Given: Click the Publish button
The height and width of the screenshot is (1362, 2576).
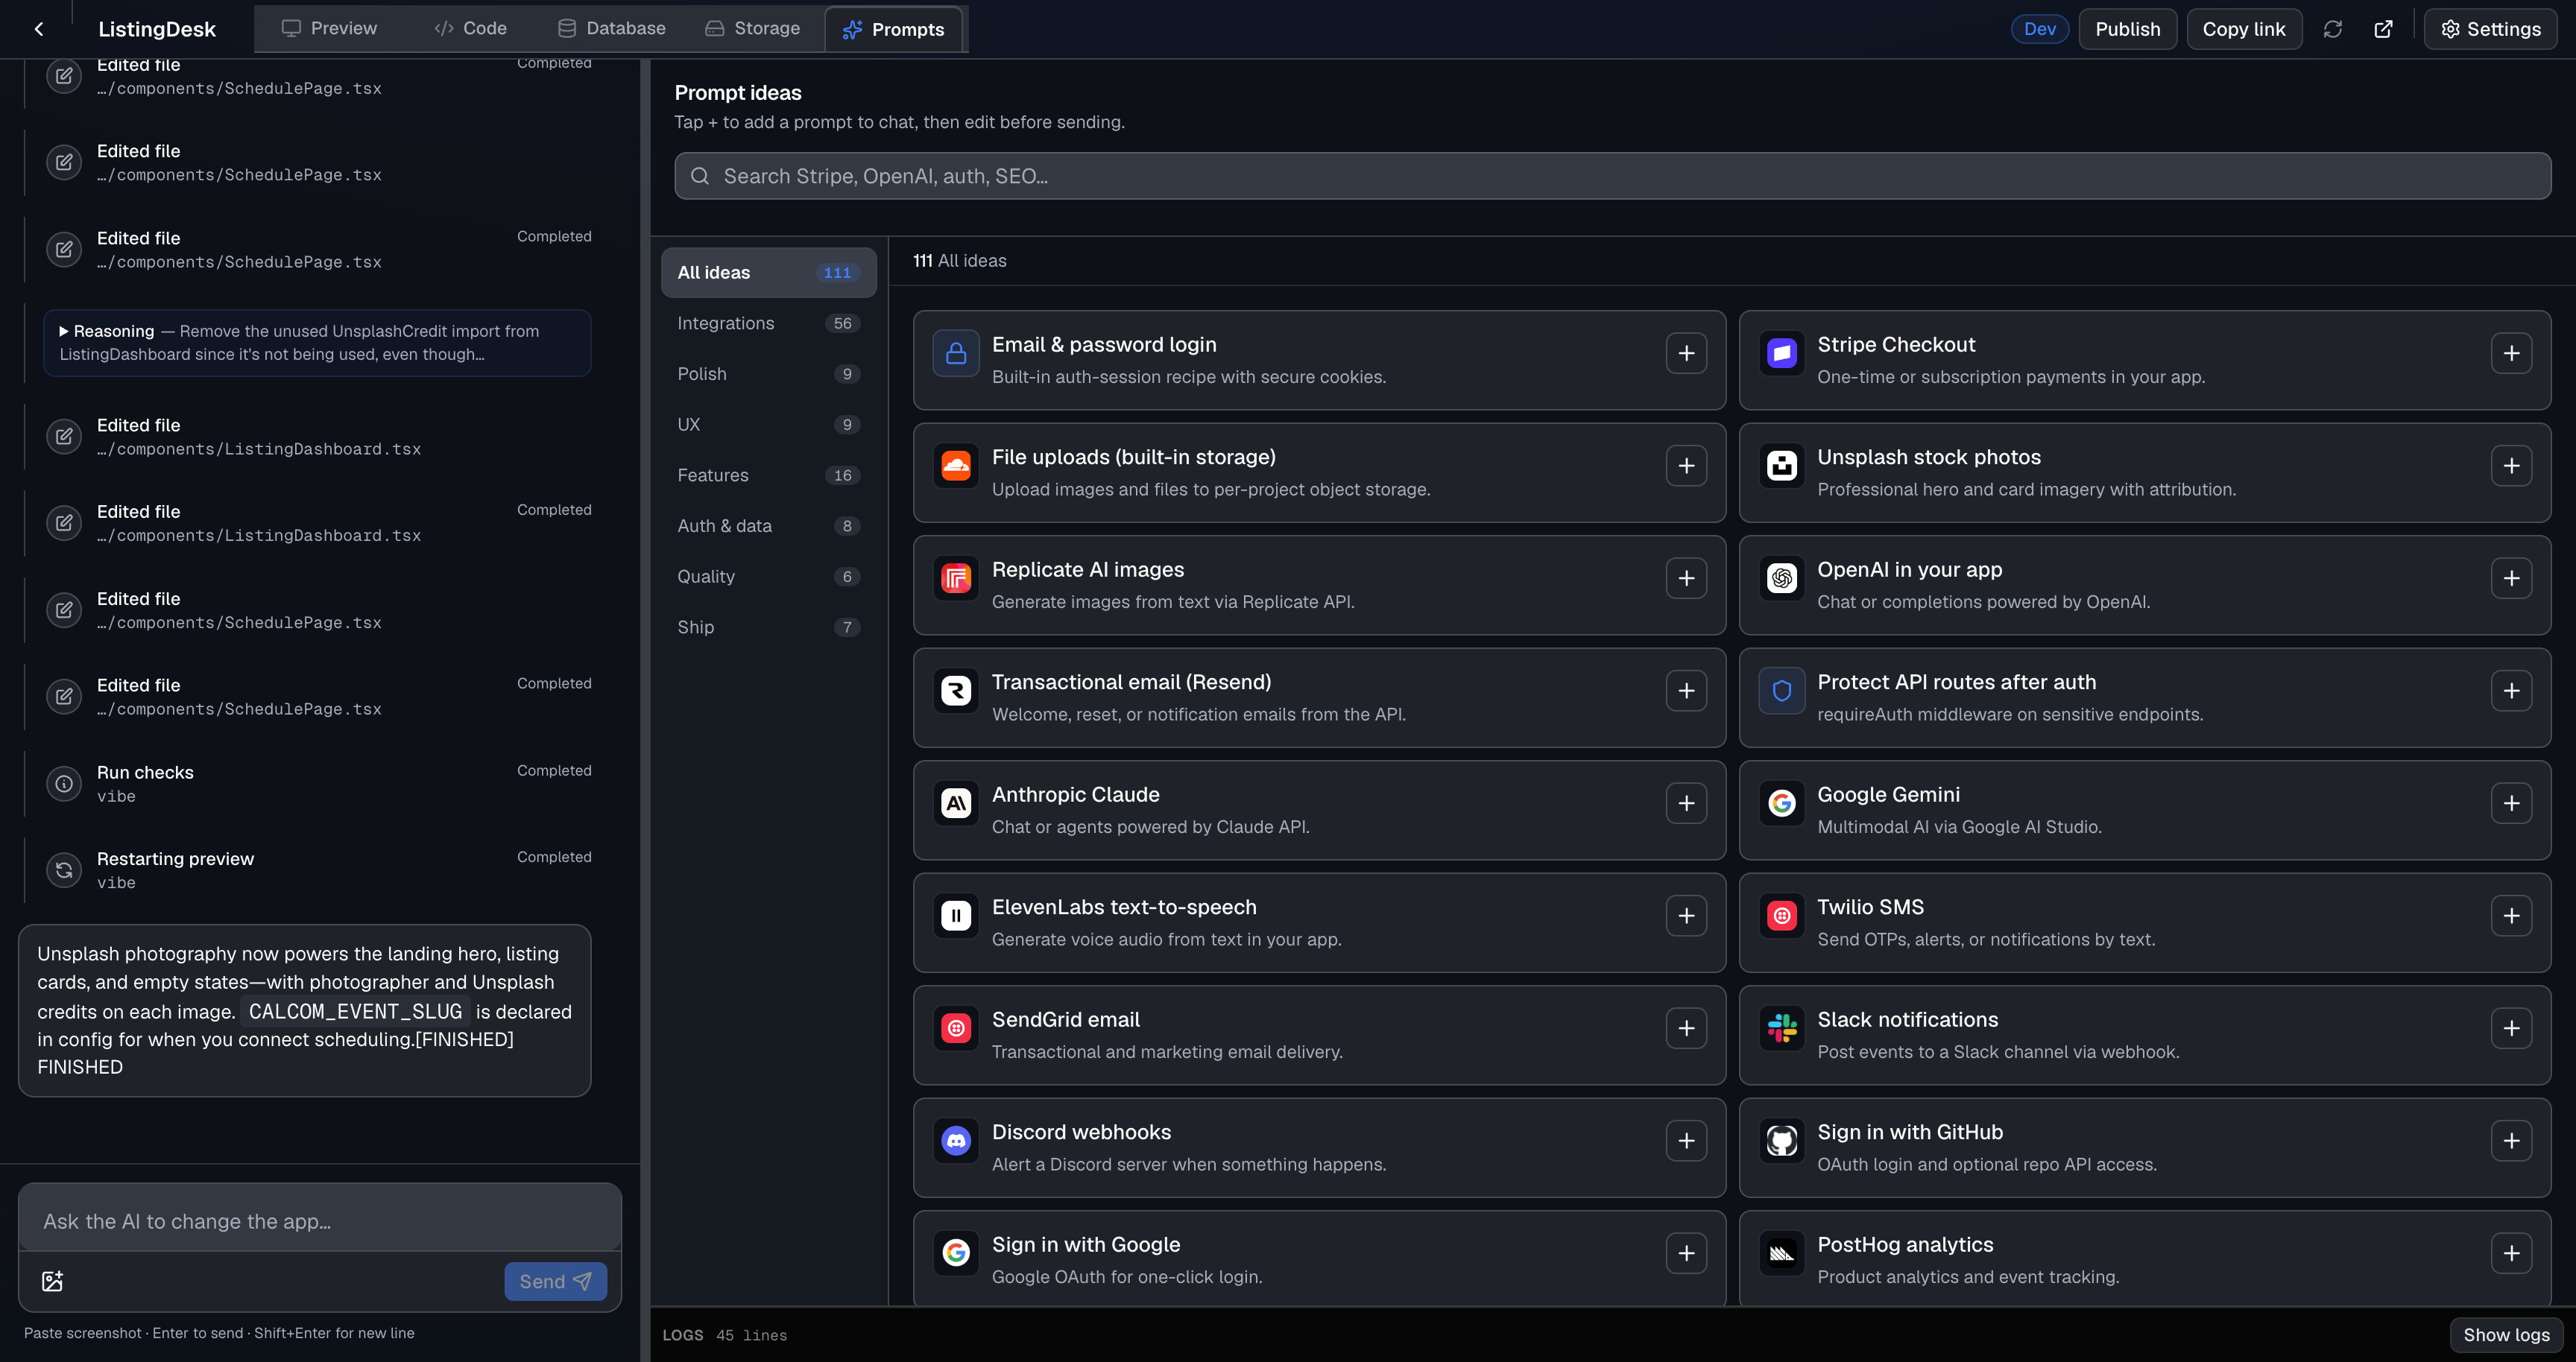Looking at the screenshot, I should click(x=2127, y=29).
